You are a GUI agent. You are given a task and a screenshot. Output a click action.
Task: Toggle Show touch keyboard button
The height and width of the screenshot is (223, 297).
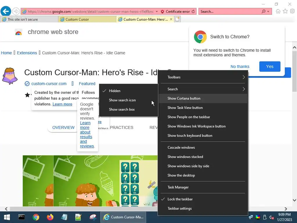[x=203, y=136]
